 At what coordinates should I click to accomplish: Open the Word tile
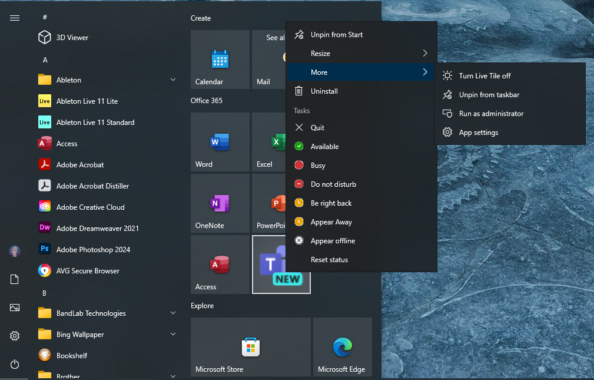(220, 142)
